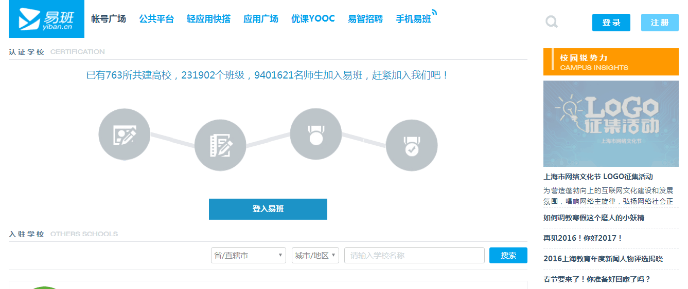Viewport: 688px width, 289px height.
Task: Click the school name search input field
Action: (414, 255)
